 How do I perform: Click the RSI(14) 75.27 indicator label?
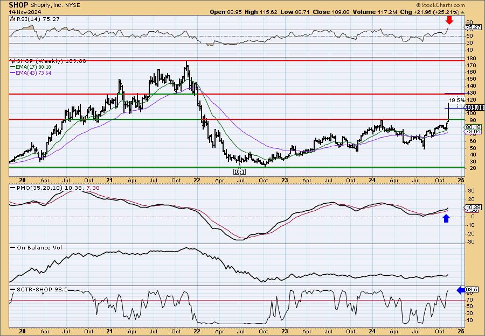(x=37, y=19)
